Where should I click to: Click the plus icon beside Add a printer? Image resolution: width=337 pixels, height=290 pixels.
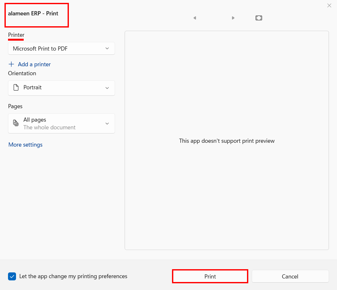12,64
